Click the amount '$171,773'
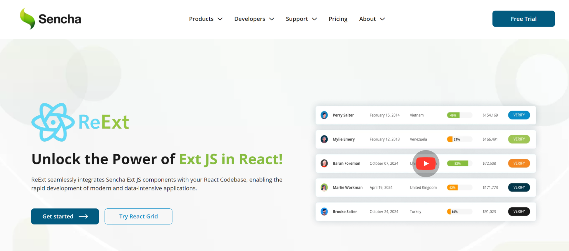569x251 pixels. pos(490,188)
